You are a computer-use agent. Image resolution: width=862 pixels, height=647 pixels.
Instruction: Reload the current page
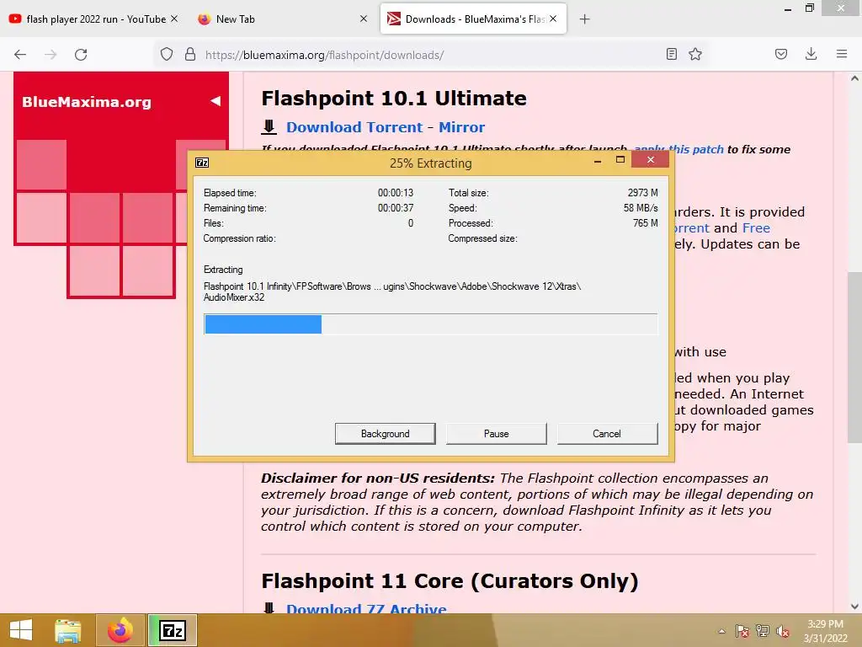pos(81,55)
